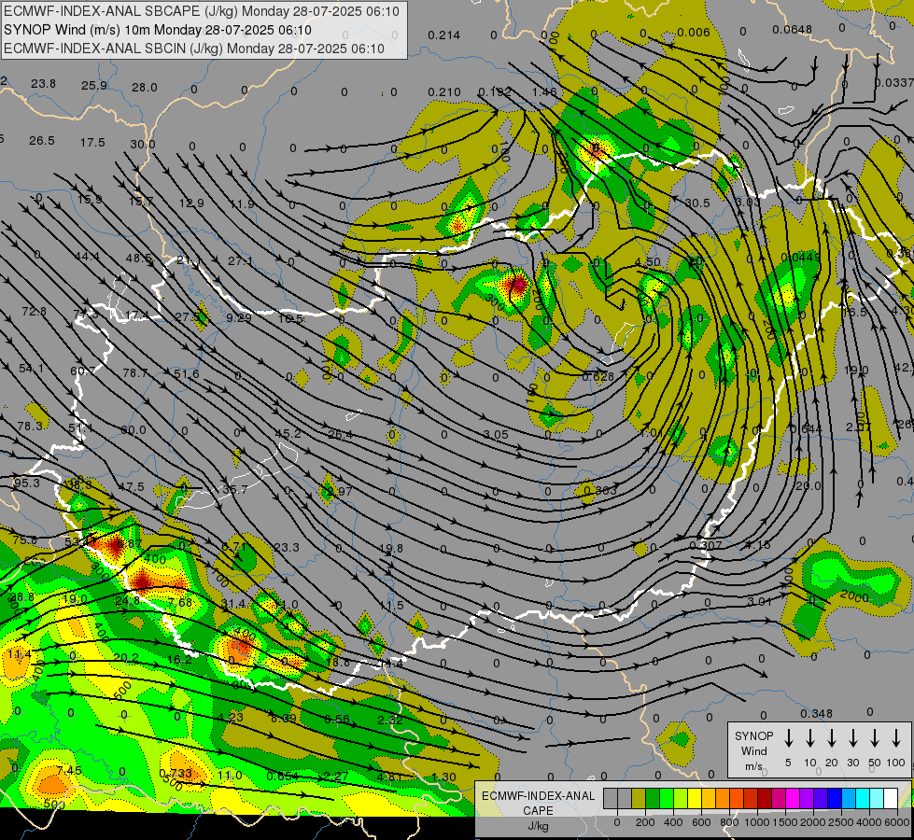The height and width of the screenshot is (840, 914).
Task: Click the map value 0.0449
Action: (800, 257)
